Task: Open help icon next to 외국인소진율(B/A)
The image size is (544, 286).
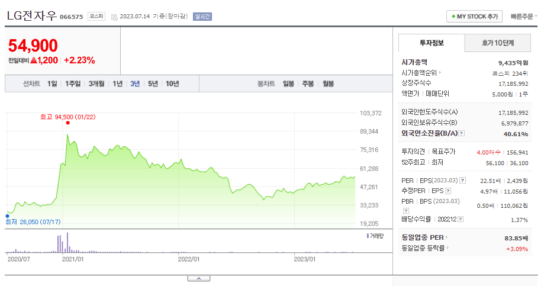Action: pos(462,133)
